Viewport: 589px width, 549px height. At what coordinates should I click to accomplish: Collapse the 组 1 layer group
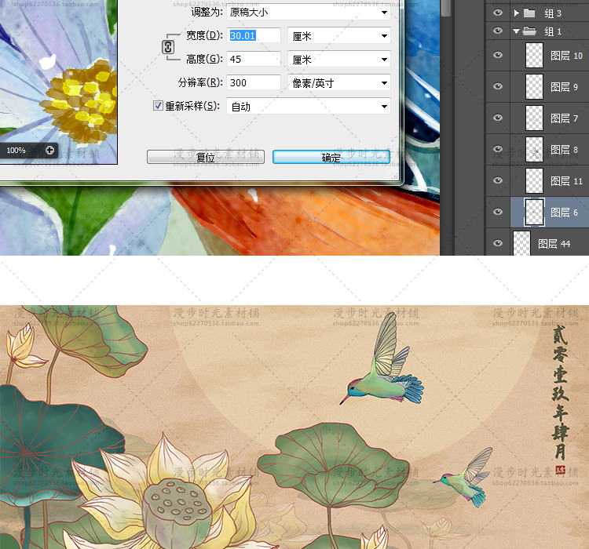tap(516, 31)
